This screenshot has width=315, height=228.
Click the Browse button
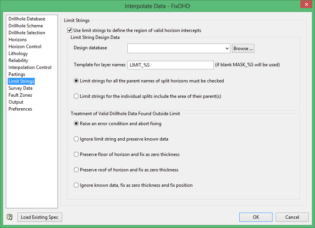(243, 49)
